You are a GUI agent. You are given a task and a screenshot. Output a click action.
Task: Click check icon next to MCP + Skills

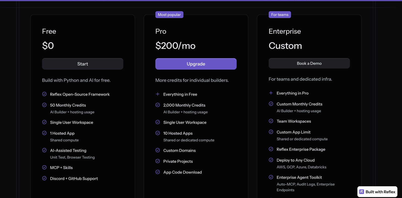44,167
